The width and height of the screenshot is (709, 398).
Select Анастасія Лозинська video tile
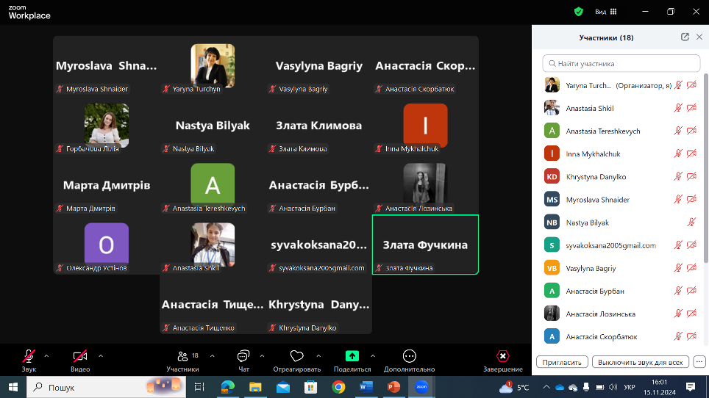coord(425,185)
